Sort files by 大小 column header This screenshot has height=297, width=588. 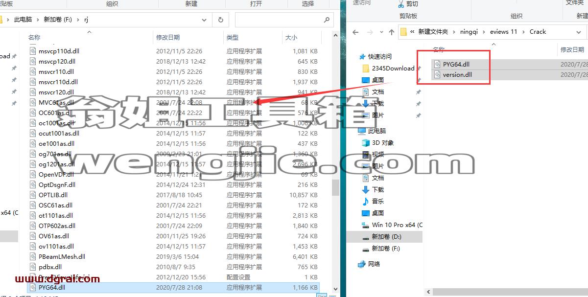(x=291, y=37)
